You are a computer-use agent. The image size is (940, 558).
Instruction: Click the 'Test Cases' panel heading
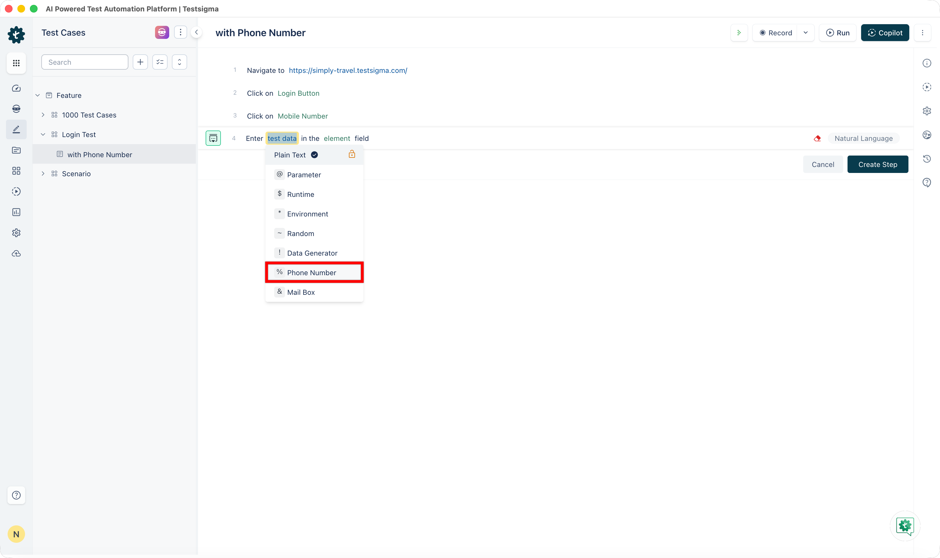coord(64,33)
